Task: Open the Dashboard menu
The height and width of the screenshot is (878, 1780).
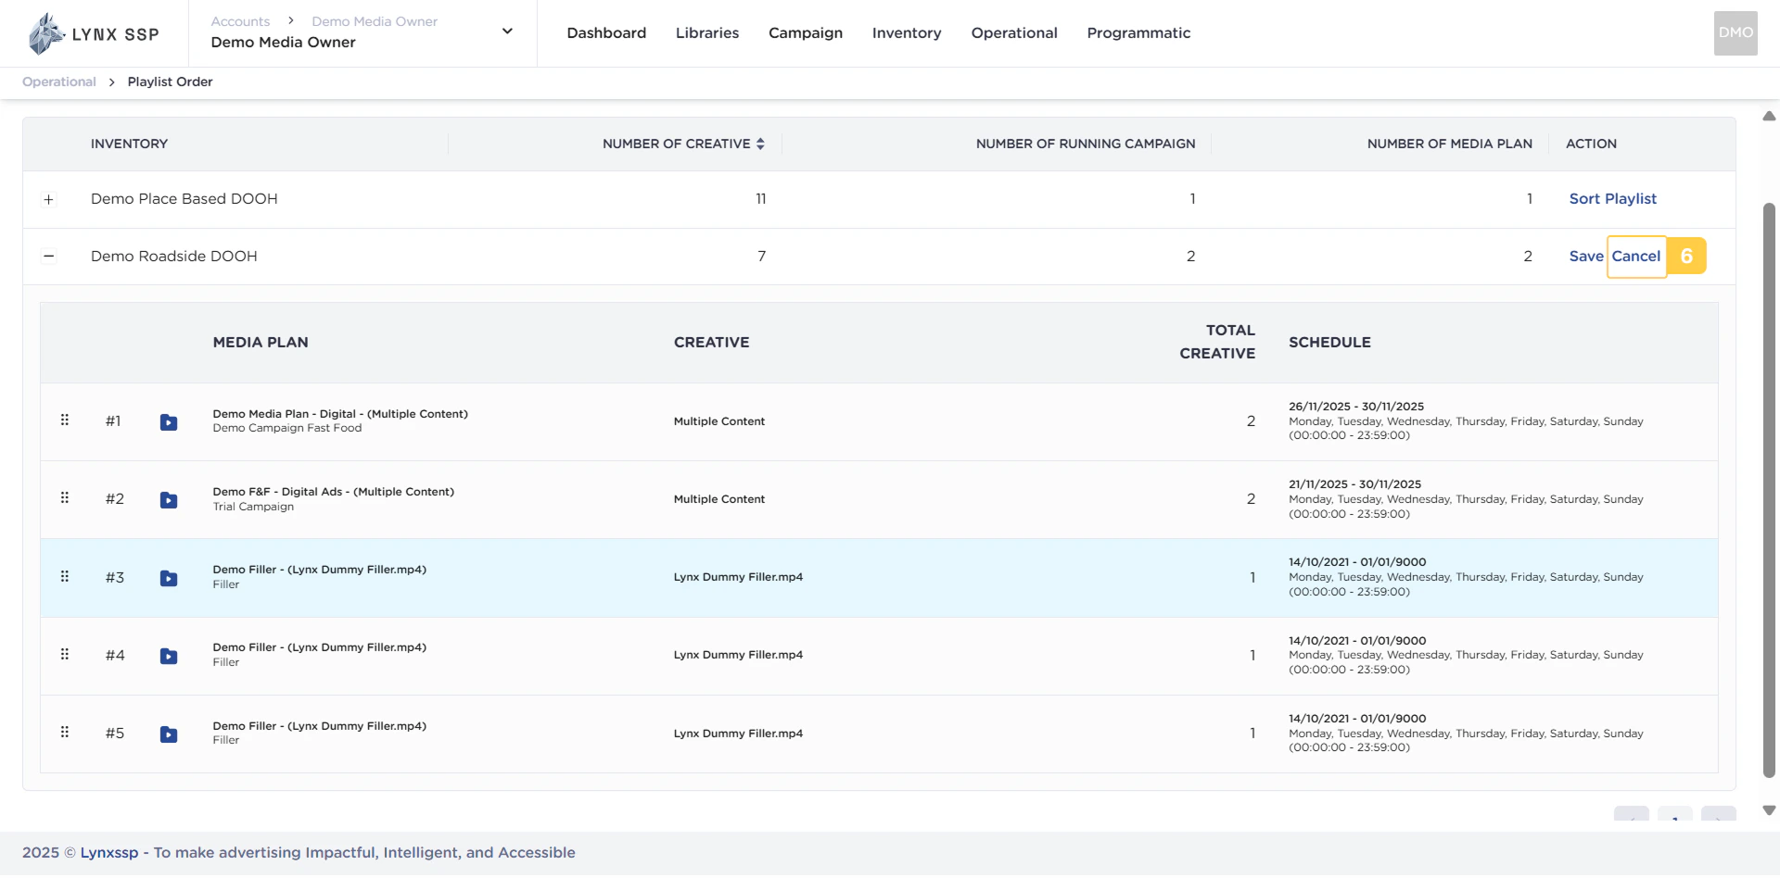Action: 606,33
